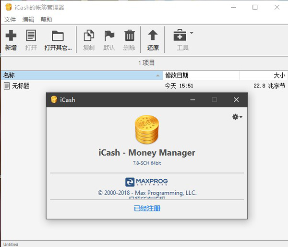Click the MAXPROG software logo
Viewport: 288px width, 247px height.
[x=146, y=182]
